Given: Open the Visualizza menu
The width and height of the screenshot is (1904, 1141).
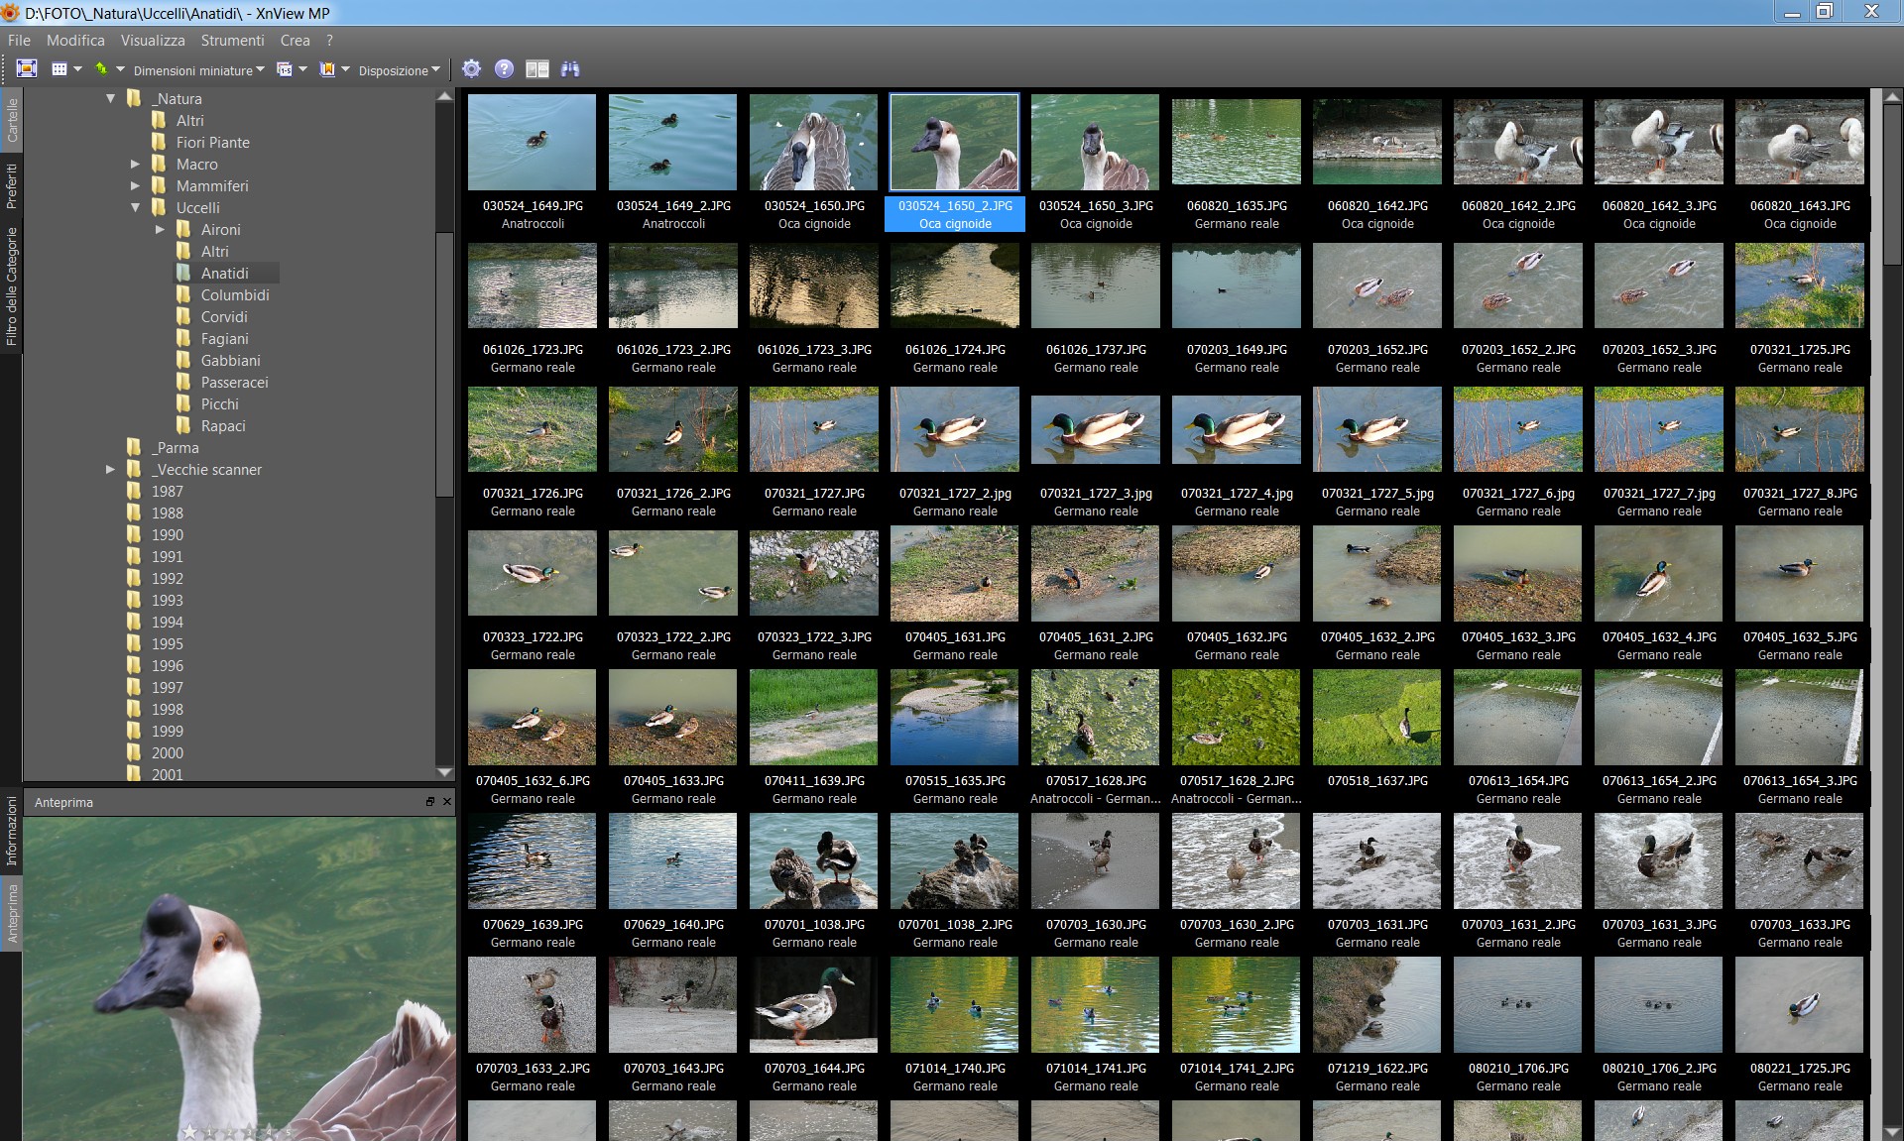Looking at the screenshot, I should coord(153,41).
